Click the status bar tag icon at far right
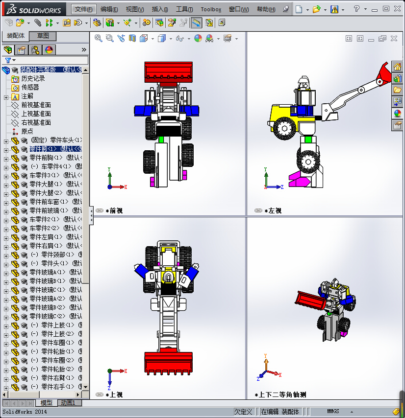 pyautogui.click(x=396, y=411)
